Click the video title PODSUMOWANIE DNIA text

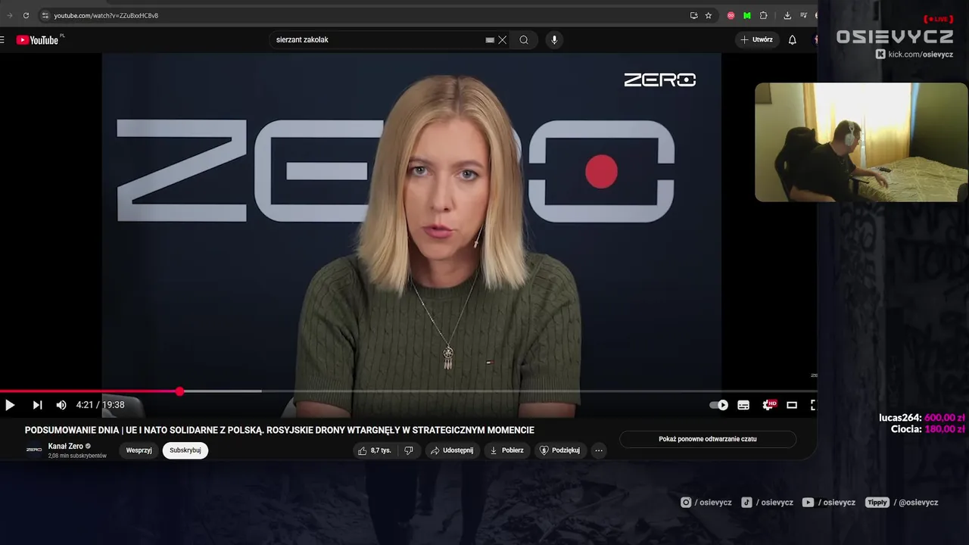(279, 430)
